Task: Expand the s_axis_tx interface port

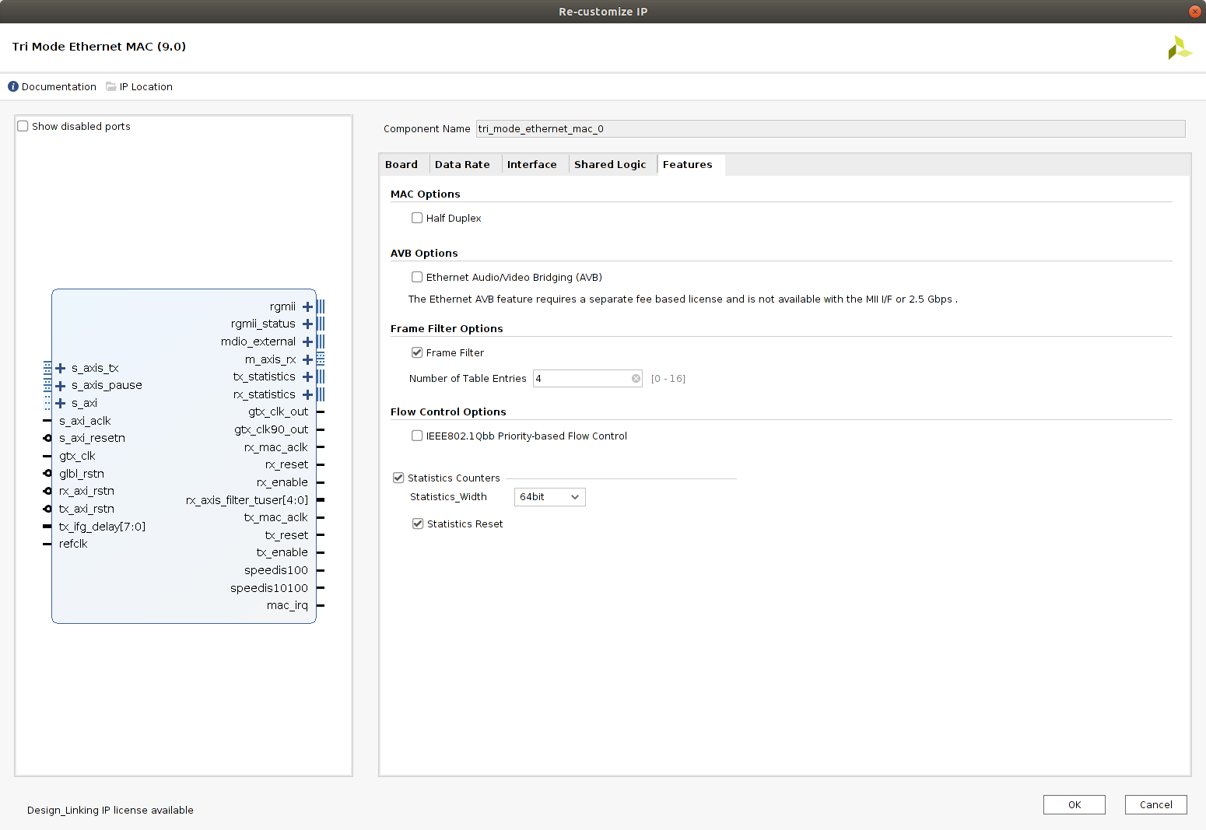Action: [x=60, y=368]
